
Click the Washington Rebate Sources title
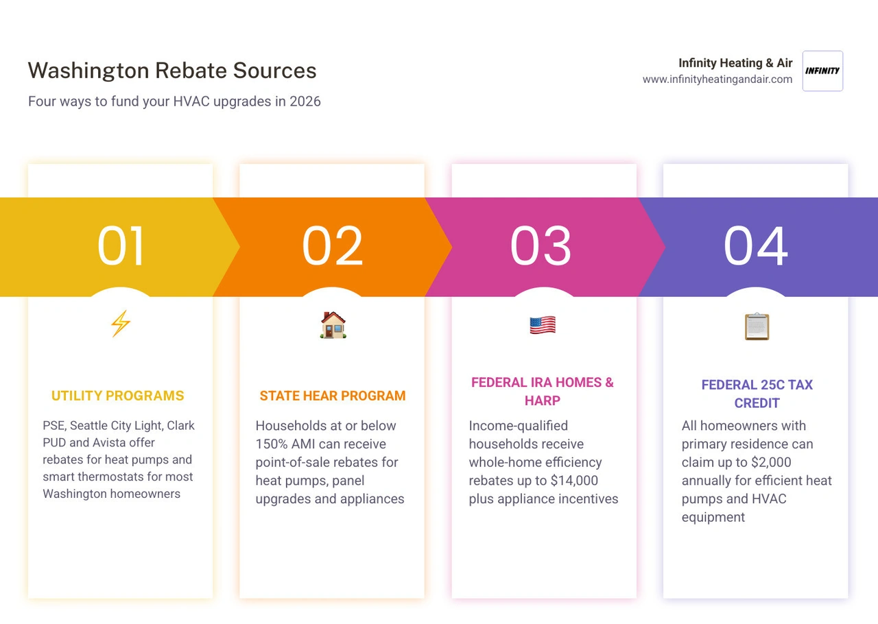(172, 71)
